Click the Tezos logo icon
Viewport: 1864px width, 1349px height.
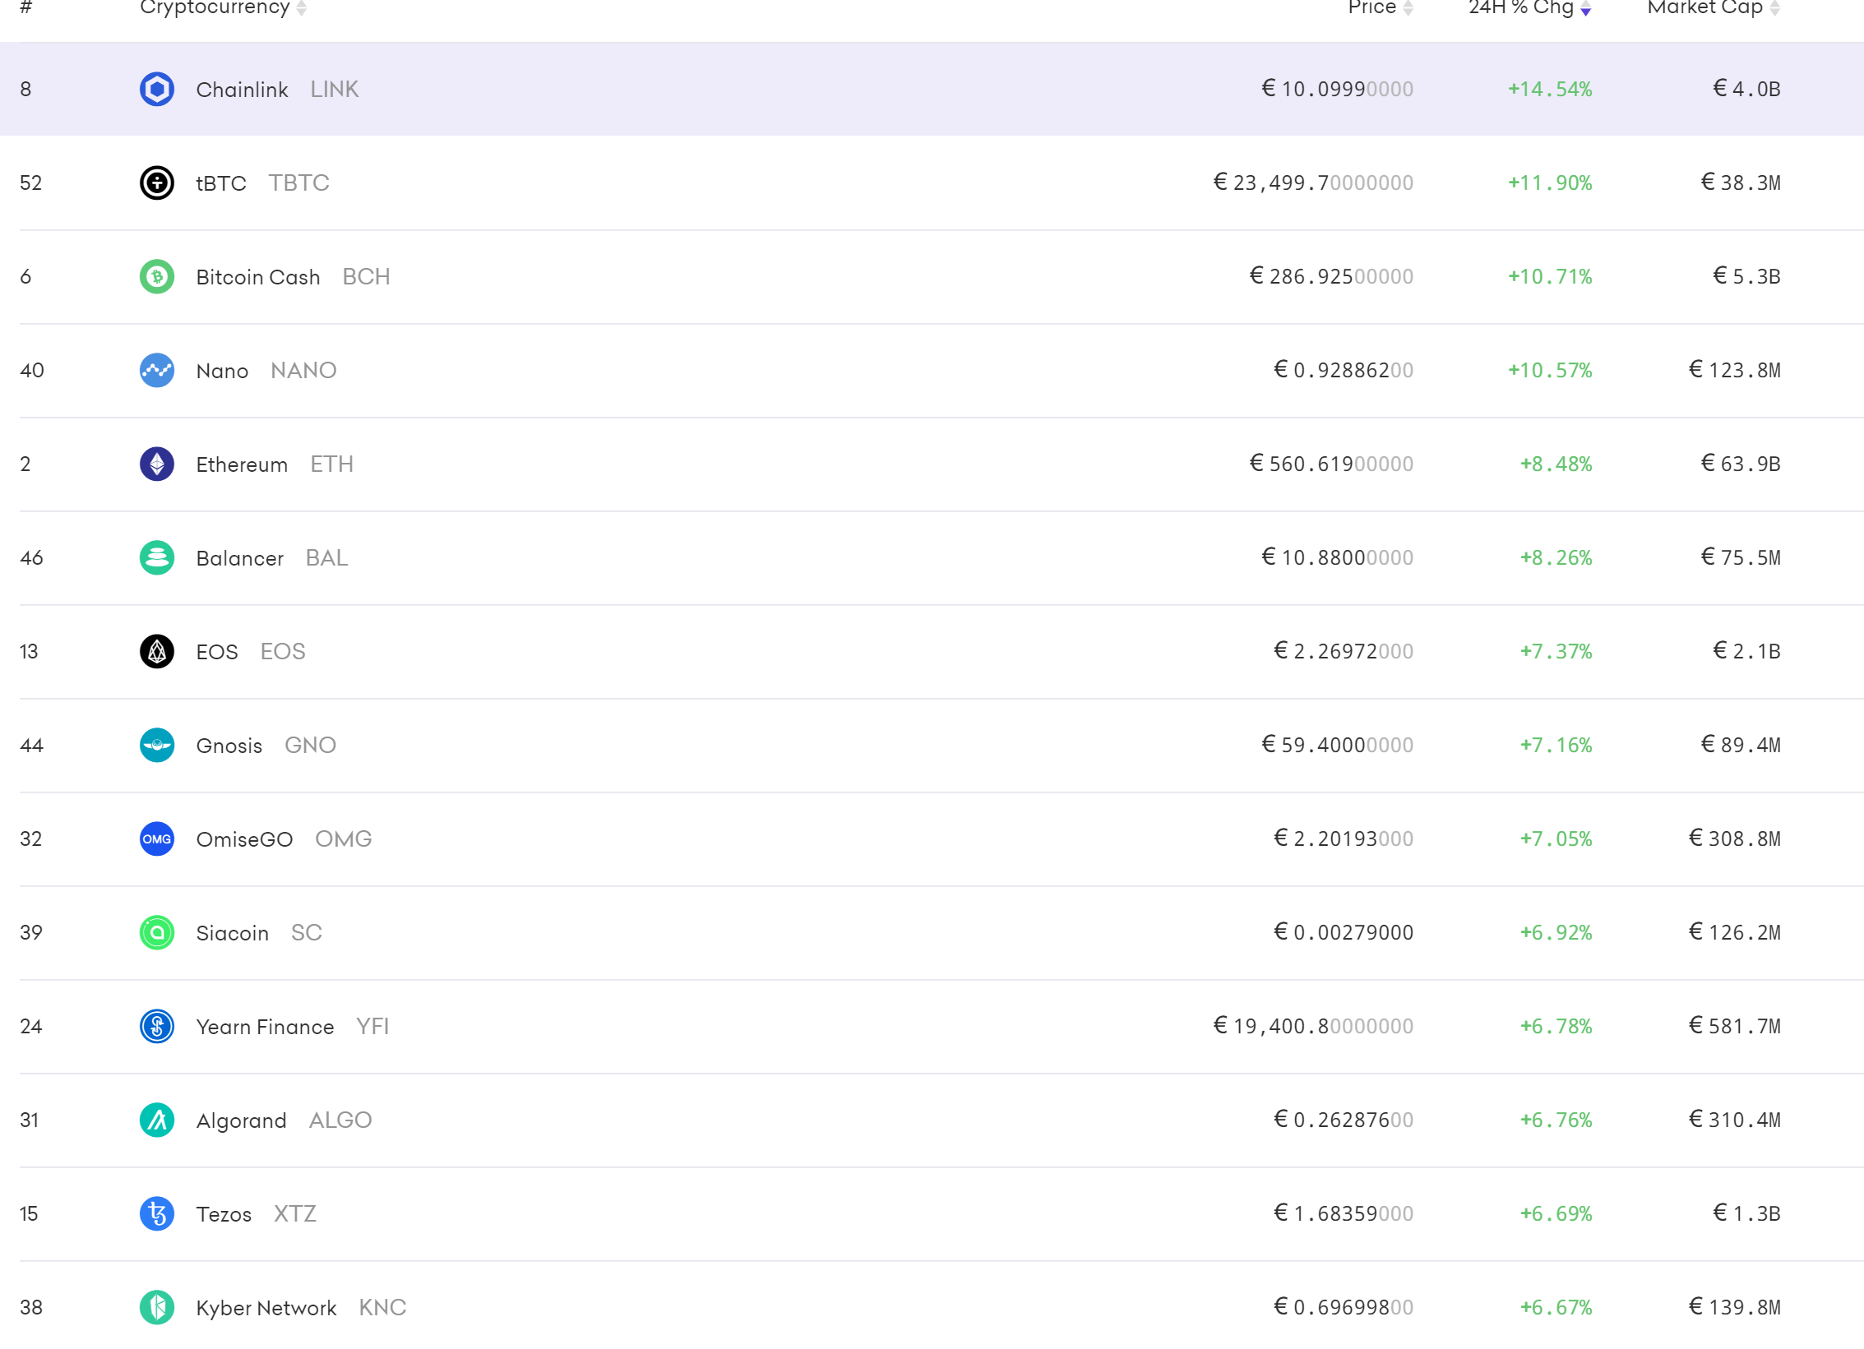click(x=156, y=1213)
